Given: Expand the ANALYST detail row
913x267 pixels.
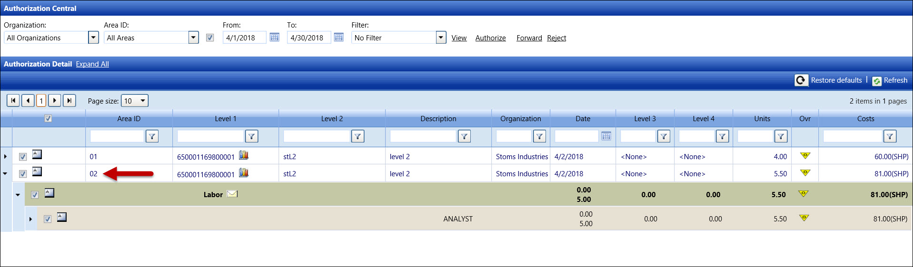Looking at the screenshot, I should point(30,219).
